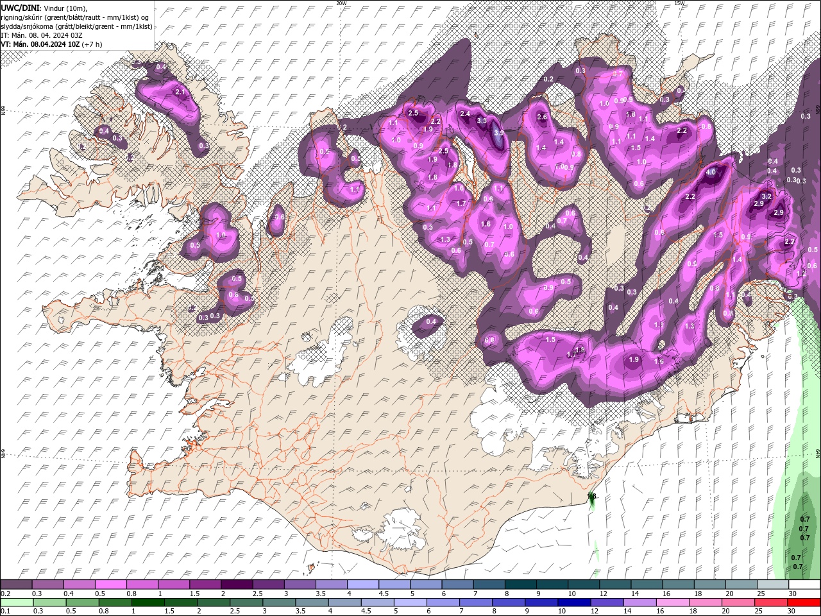Screen dimensions: 821x616
Task: Select the snow legend swatch between 12 and 14
Action: (614, 585)
